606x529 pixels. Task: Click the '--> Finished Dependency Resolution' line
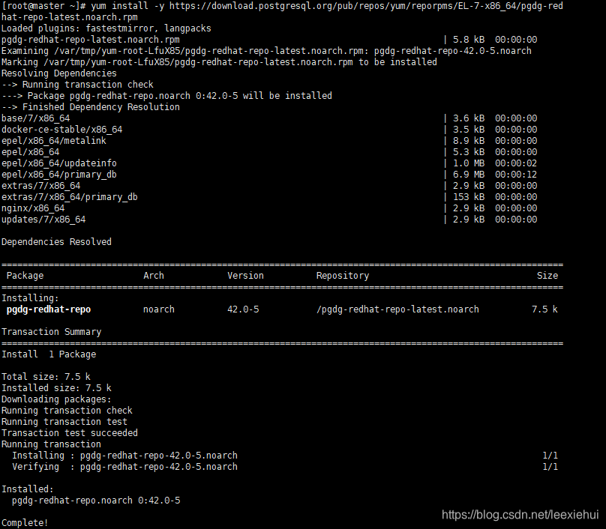click(x=91, y=107)
